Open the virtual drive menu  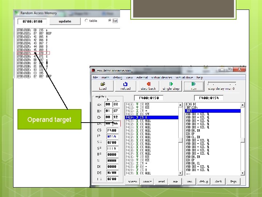pyautogui.click(x=184, y=77)
